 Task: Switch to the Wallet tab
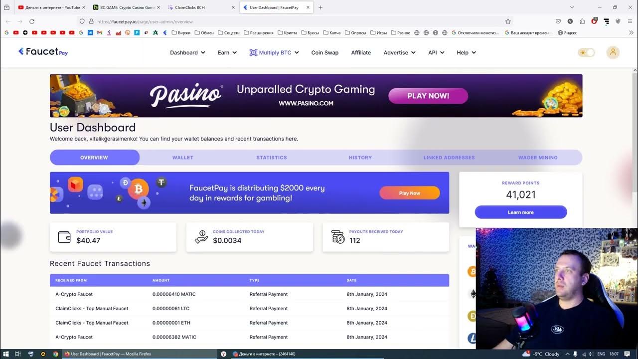pyautogui.click(x=183, y=158)
